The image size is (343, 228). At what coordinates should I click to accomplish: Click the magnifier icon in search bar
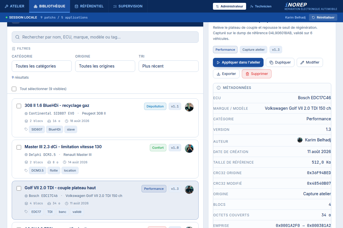(x=17, y=37)
